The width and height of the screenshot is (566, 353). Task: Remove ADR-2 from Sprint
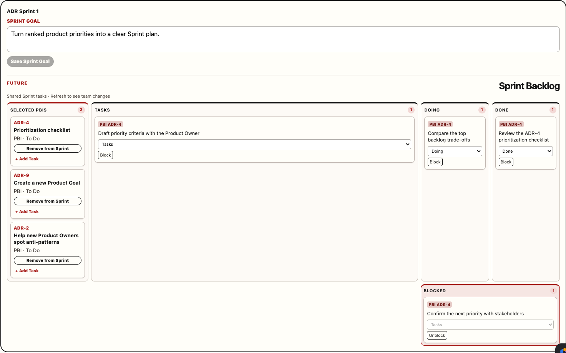click(48, 260)
